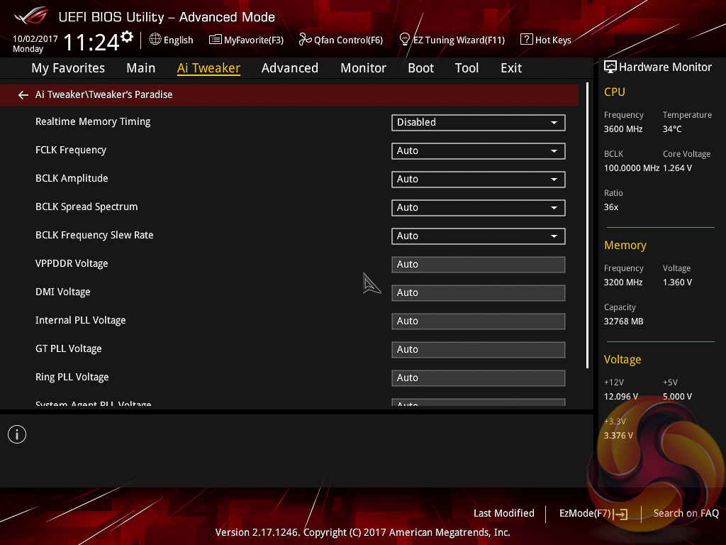Click CPU frequency value 3600 MHz

623,129
